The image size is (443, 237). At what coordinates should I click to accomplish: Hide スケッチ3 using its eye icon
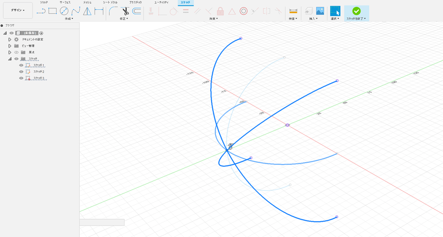tap(21, 78)
